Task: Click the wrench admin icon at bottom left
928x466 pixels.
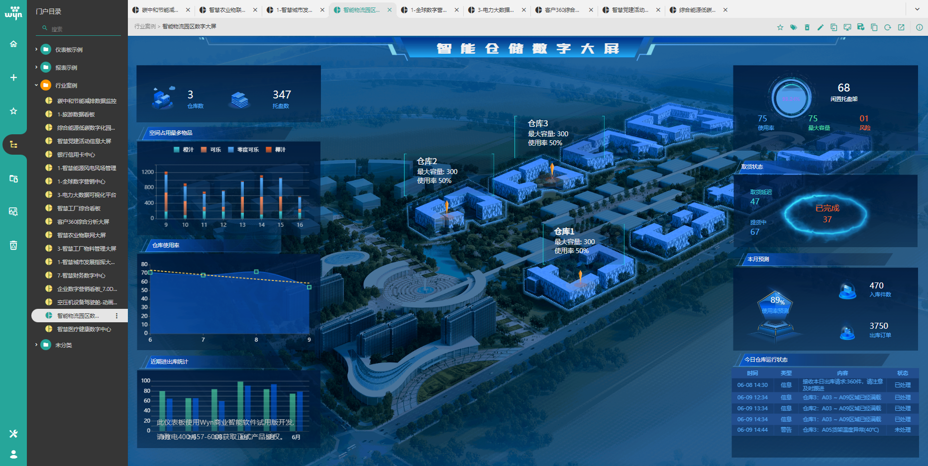Action: pos(13,434)
